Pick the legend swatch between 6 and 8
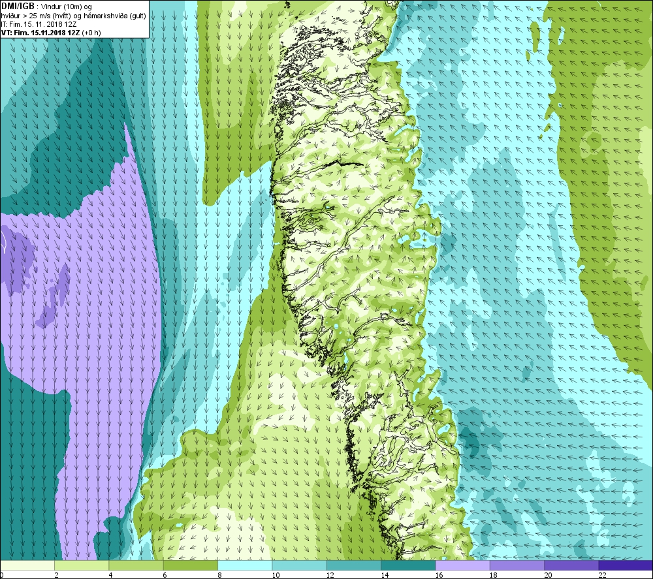 click(190, 565)
